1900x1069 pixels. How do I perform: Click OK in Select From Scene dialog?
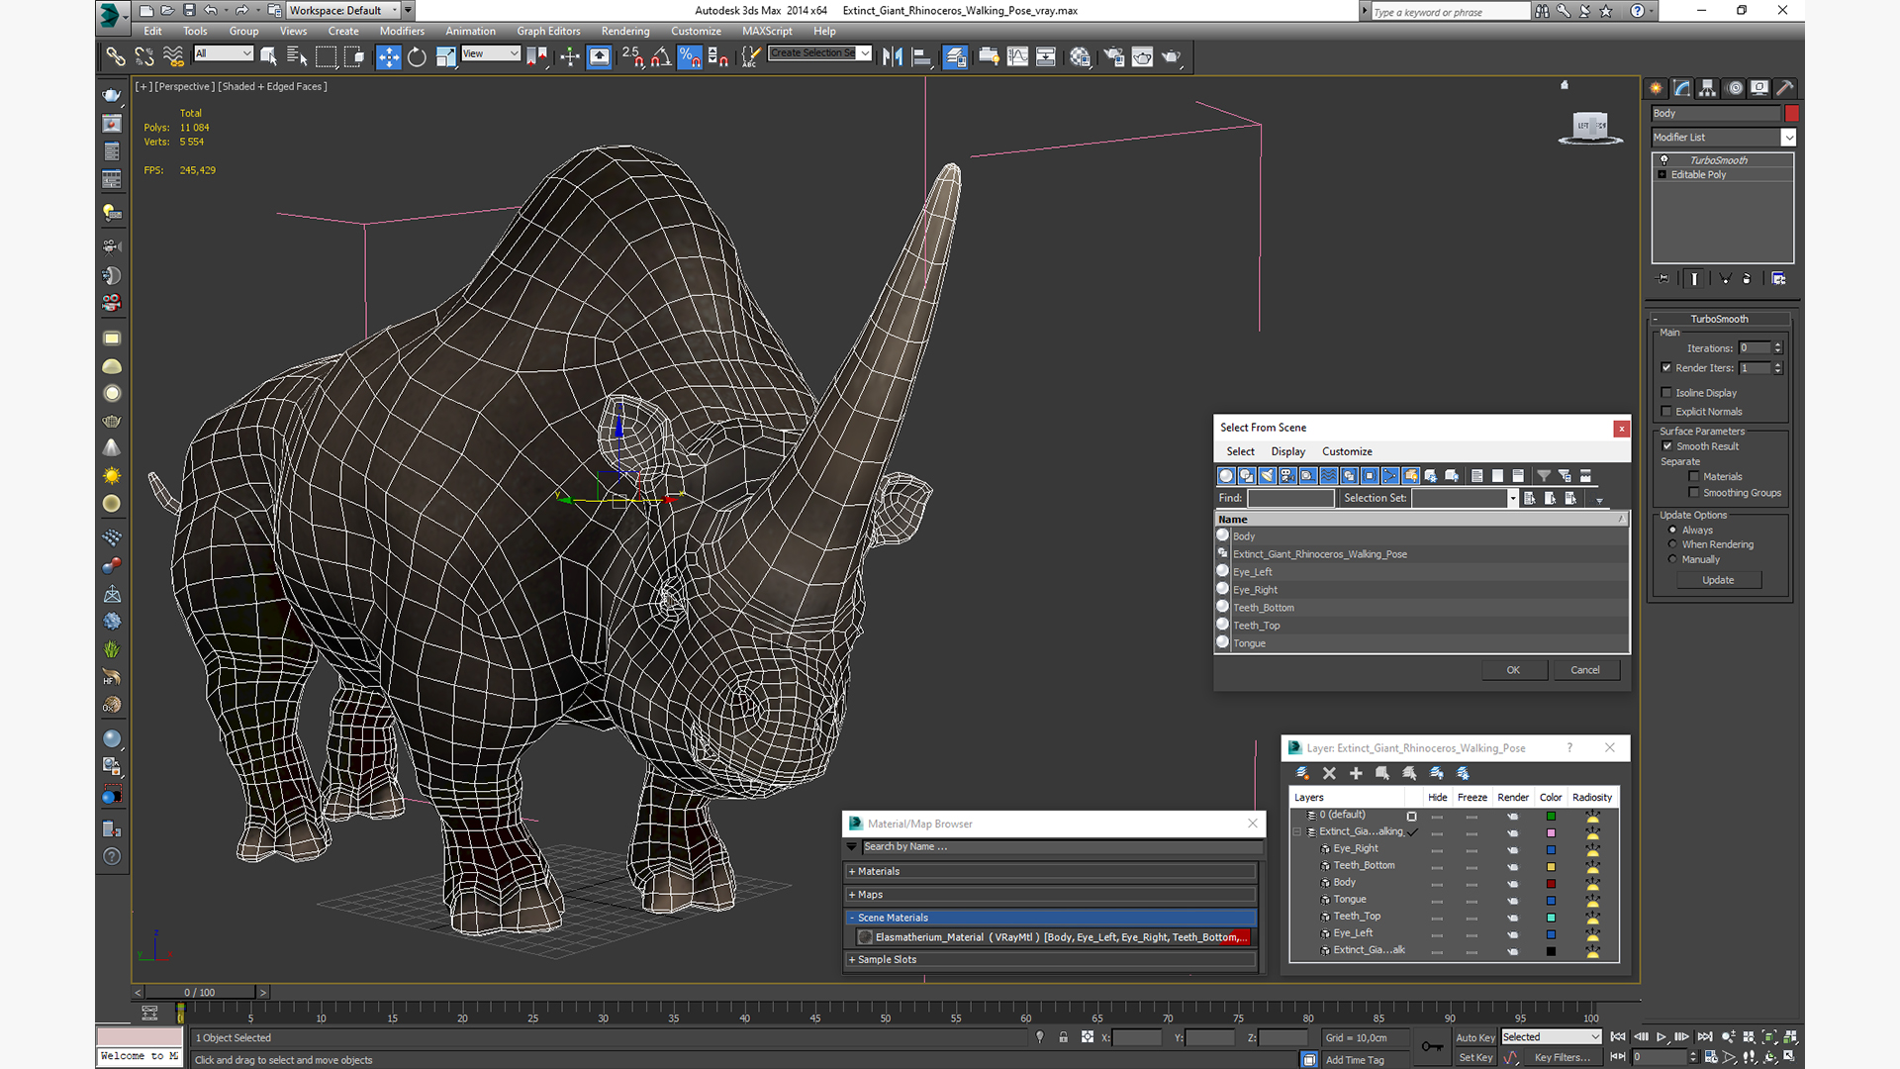(1513, 670)
